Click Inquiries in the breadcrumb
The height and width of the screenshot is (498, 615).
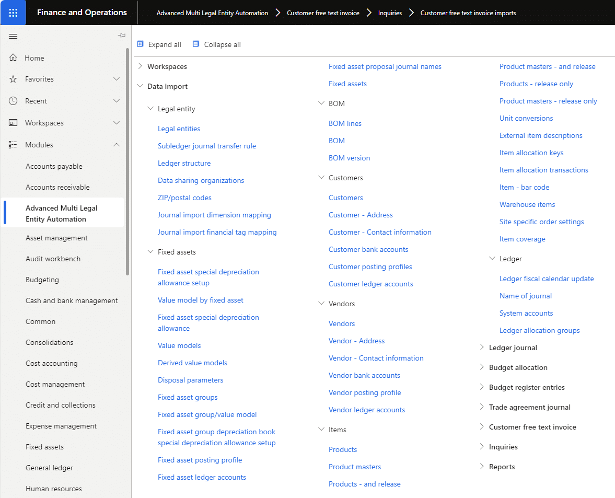[x=390, y=13]
